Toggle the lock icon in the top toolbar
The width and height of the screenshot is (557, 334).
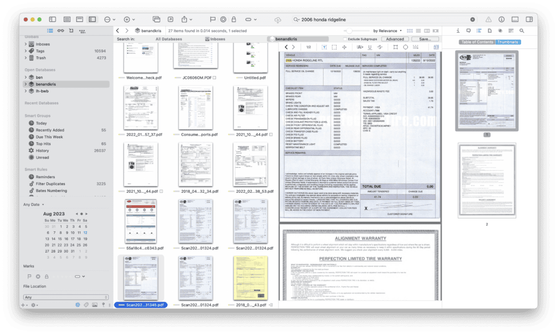[x=234, y=20]
